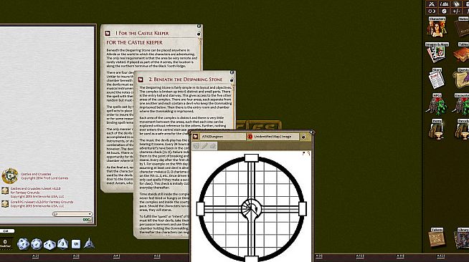
Task: Open the Library books icon
Action: [462, 238]
